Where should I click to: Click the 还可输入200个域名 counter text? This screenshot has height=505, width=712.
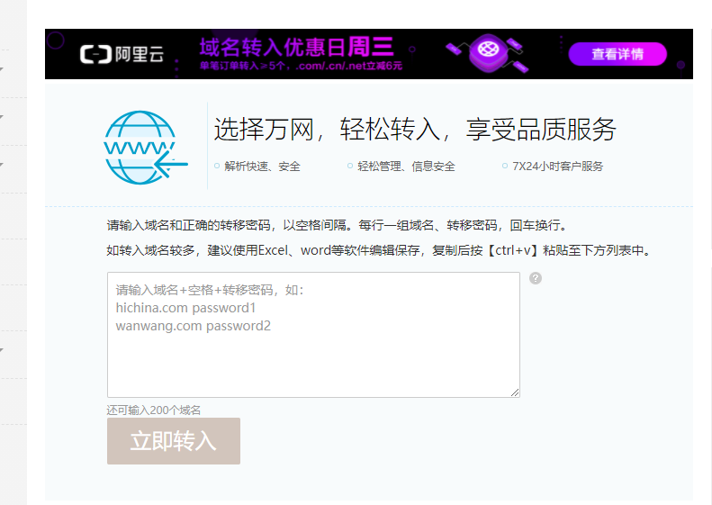coord(154,410)
